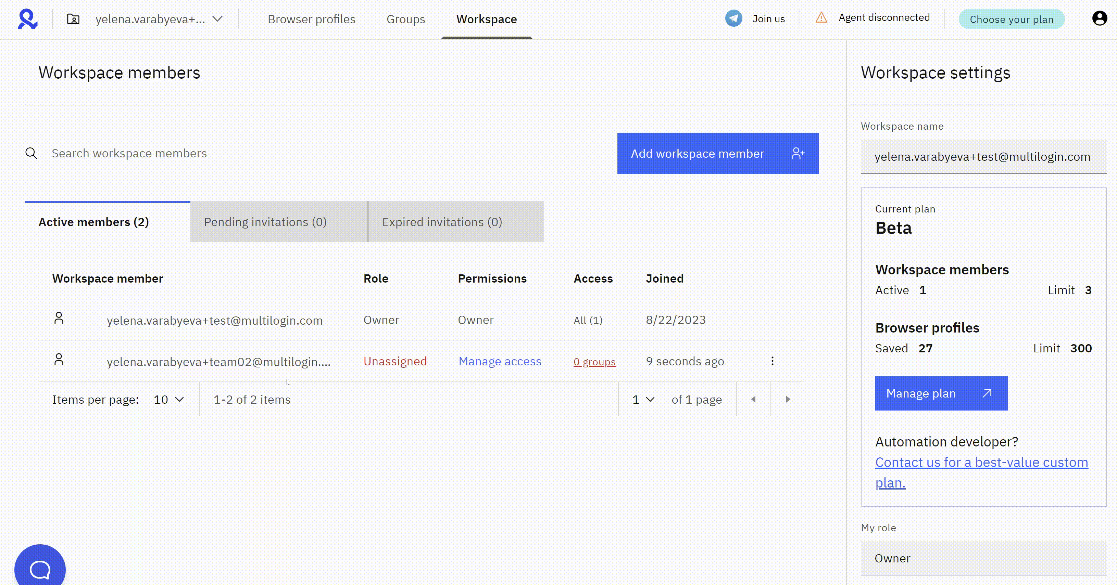Open the page number dropdown
The height and width of the screenshot is (585, 1117).
click(643, 399)
